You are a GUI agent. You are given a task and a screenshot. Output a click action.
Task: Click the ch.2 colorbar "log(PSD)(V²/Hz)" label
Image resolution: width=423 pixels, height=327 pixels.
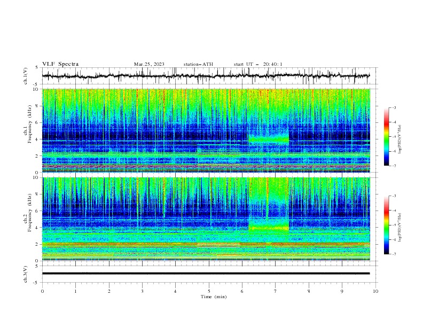[x=399, y=228]
